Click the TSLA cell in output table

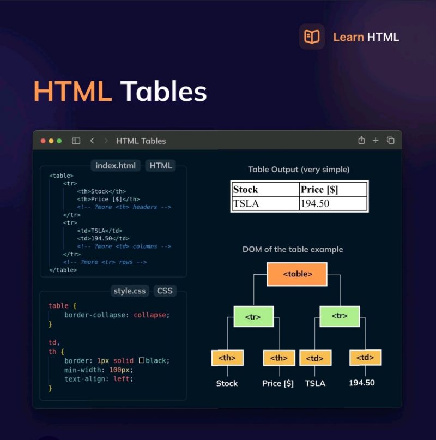tap(265, 203)
